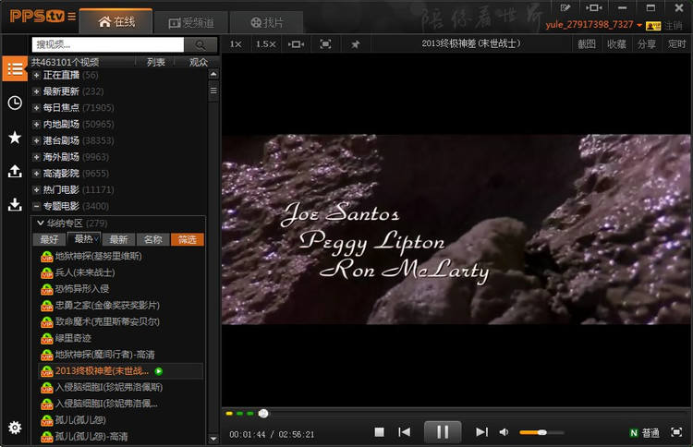The width and height of the screenshot is (693, 447).
Task: Switch to the 列表 list tab
Action: [155, 62]
